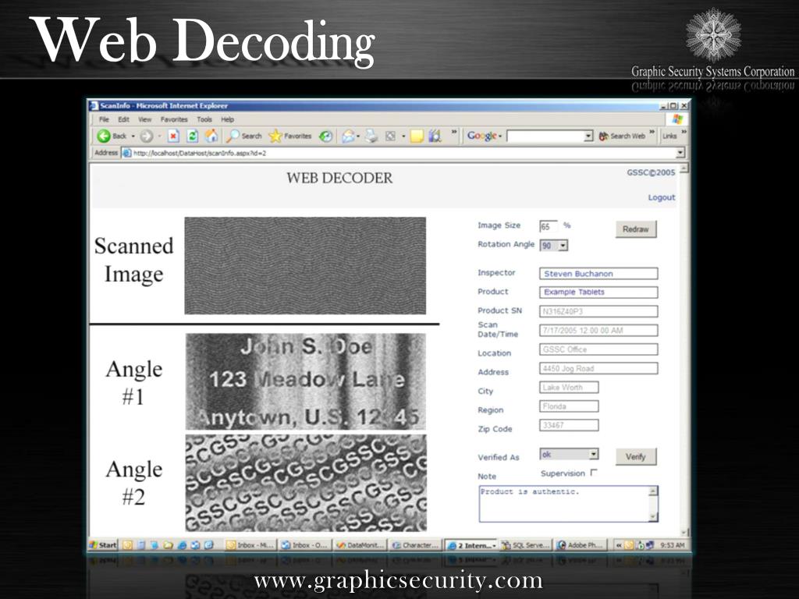Click the Refresh page icon
Image resolution: width=799 pixels, height=599 pixels.
pos(192,136)
